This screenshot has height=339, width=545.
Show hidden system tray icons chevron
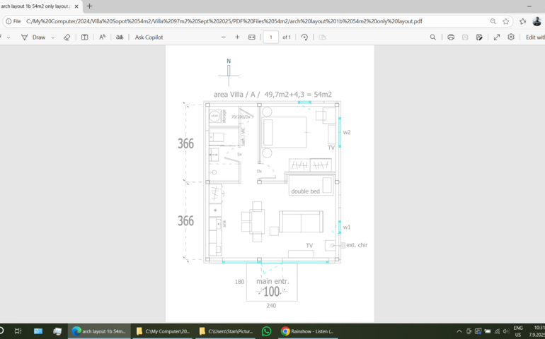click(x=459, y=331)
